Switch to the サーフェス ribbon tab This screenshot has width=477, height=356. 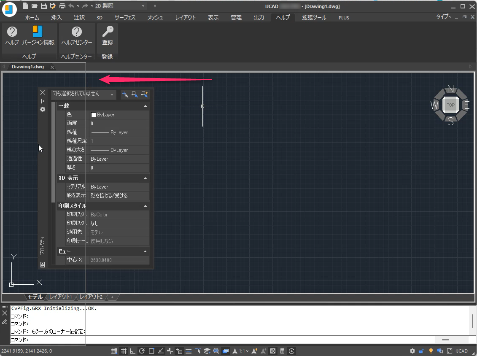coord(125,18)
